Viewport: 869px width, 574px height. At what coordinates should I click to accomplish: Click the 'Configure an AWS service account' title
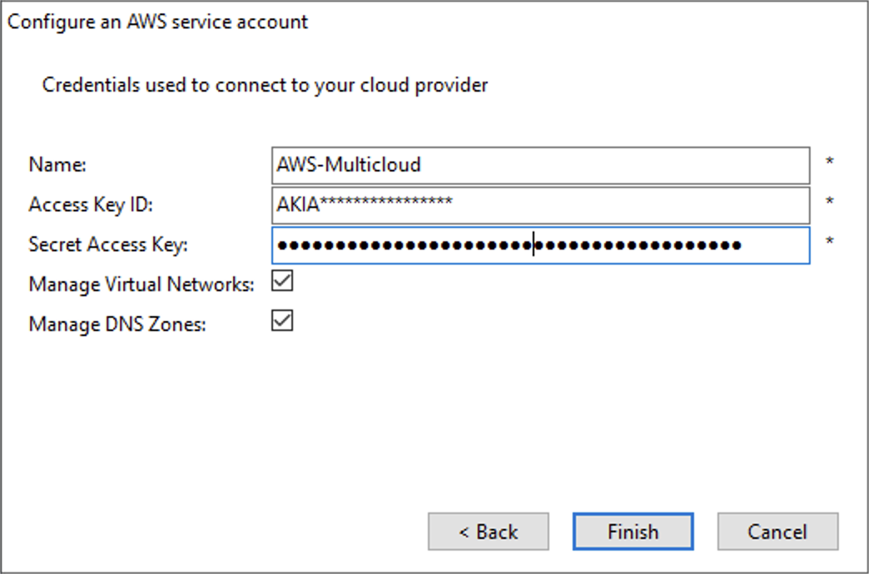(x=157, y=22)
